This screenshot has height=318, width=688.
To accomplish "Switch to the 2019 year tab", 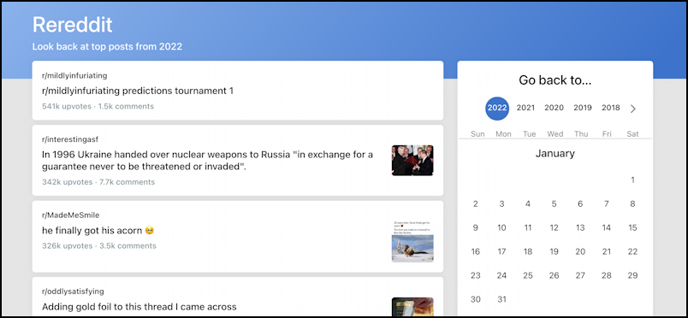I will point(583,108).
